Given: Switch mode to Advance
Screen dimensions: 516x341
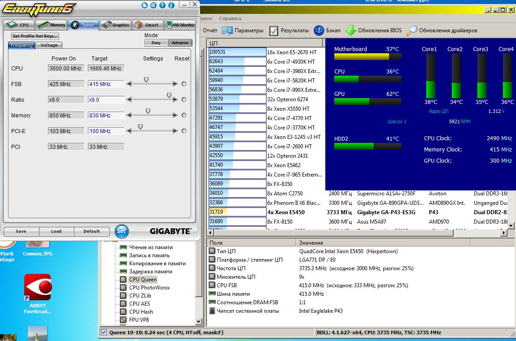Looking at the screenshot, I should coord(179,43).
